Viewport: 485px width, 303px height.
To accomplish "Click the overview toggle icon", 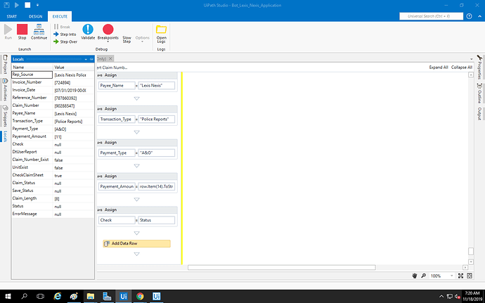I will pyautogui.click(x=470, y=276).
